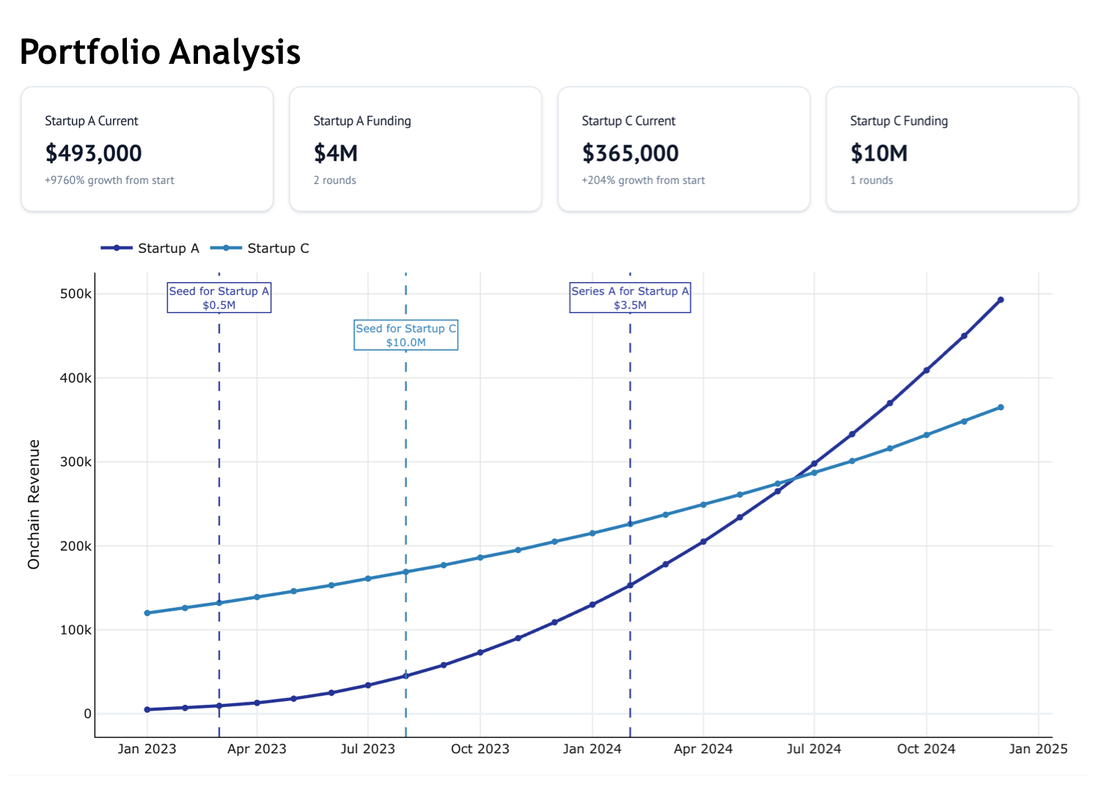Viewport: 1100px width, 792px height.
Task: Click Startup C's final data point near 365k
Action: point(1000,408)
